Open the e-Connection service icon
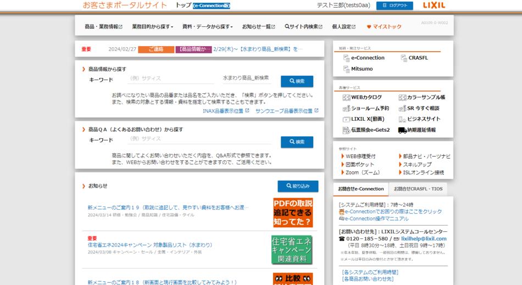 pyautogui.click(x=347, y=58)
